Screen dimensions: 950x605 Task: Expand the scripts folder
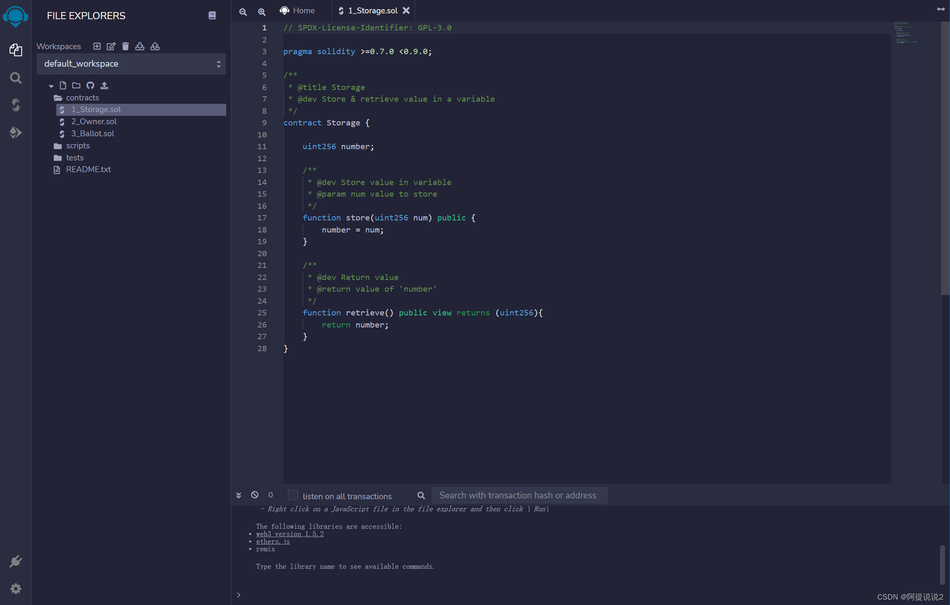[77, 146]
